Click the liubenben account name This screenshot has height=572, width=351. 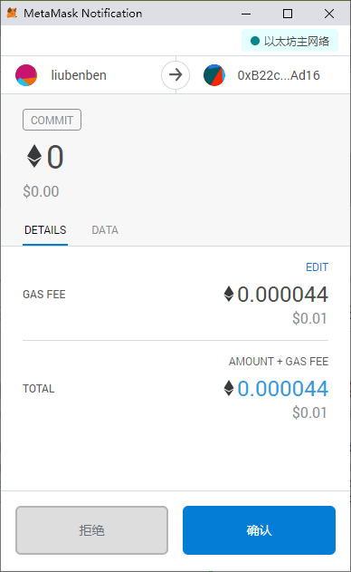point(79,75)
